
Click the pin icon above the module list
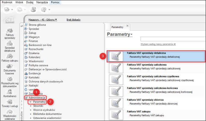tap(22, 26)
